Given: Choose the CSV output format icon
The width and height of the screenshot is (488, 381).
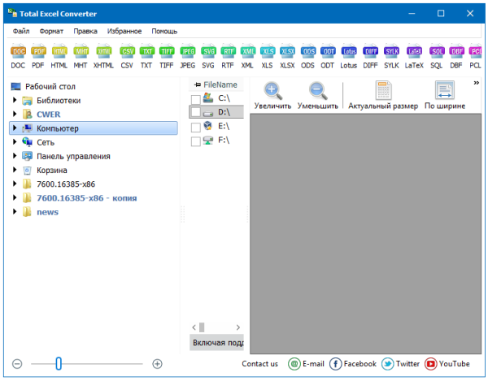Looking at the screenshot, I should [127, 55].
